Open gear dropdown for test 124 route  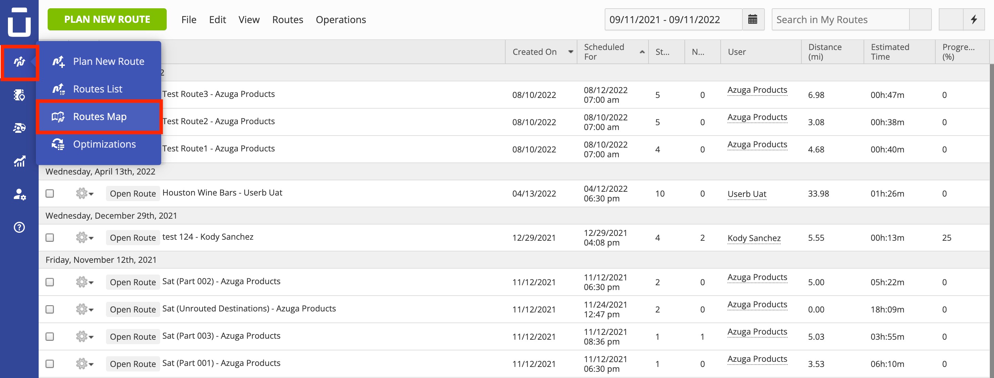(x=85, y=238)
